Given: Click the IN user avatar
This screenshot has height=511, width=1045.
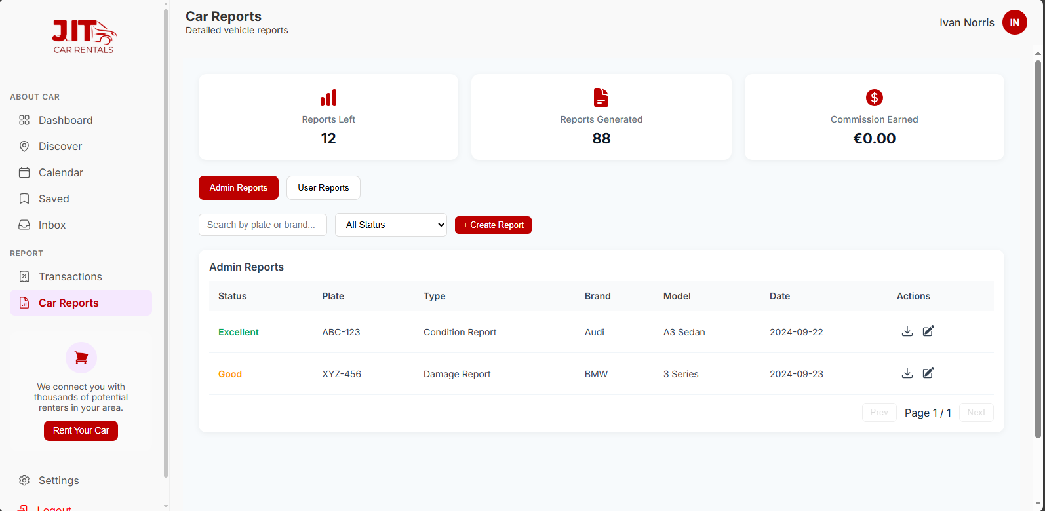Looking at the screenshot, I should (x=1014, y=22).
